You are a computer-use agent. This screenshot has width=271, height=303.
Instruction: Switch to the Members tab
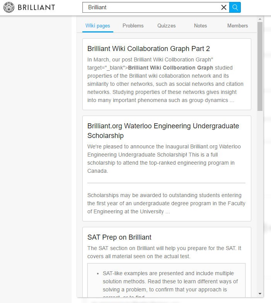pyautogui.click(x=237, y=26)
